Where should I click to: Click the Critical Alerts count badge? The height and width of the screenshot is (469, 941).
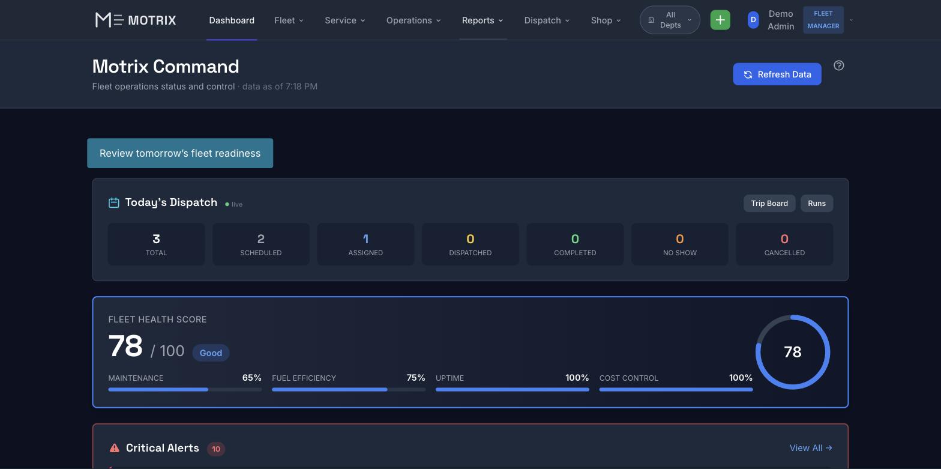(x=216, y=449)
